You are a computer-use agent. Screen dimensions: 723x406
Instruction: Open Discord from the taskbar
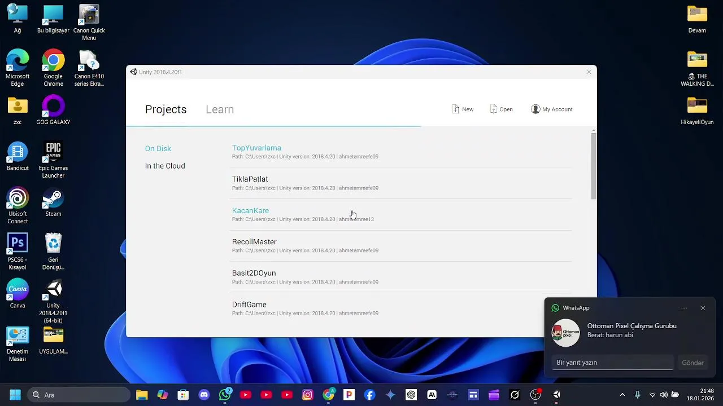pyautogui.click(x=204, y=395)
